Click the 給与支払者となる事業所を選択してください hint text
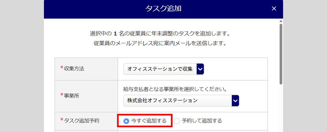Screen dimensions: 327x132 [174, 89]
